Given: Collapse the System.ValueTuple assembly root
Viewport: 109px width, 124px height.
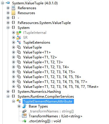Looking at the screenshot, I should pyautogui.click(x=3, y=3).
